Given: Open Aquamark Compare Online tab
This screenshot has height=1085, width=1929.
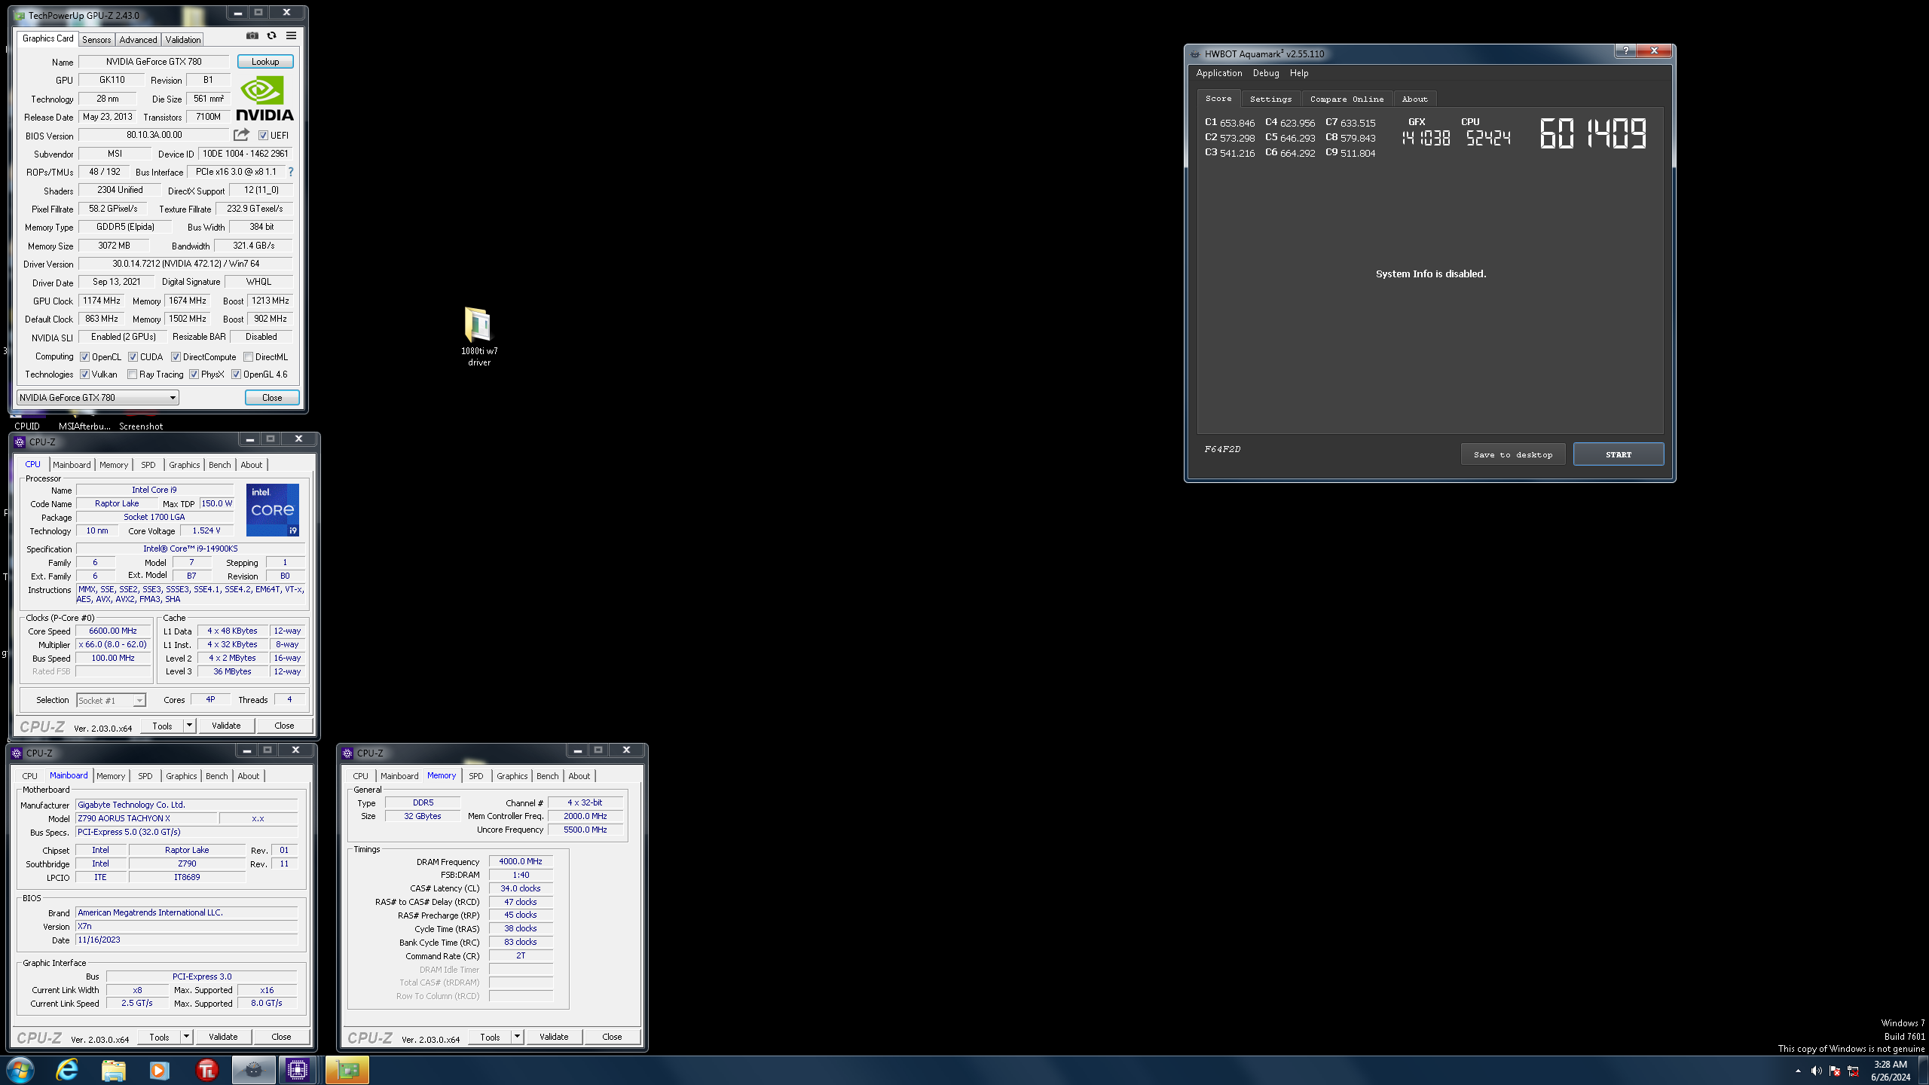Looking at the screenshot, I should pos(1347,99).
